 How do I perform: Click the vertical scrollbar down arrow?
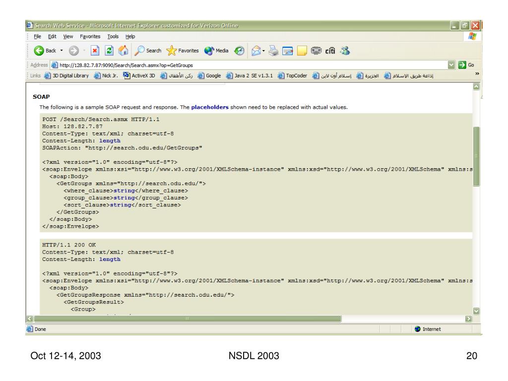click(476, 311)
